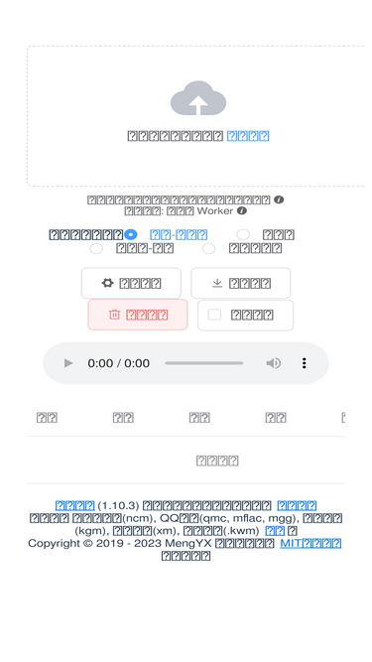Click the blue link after (.kwm)
This screenshot has height=662, width=372.
click(275, 531)
